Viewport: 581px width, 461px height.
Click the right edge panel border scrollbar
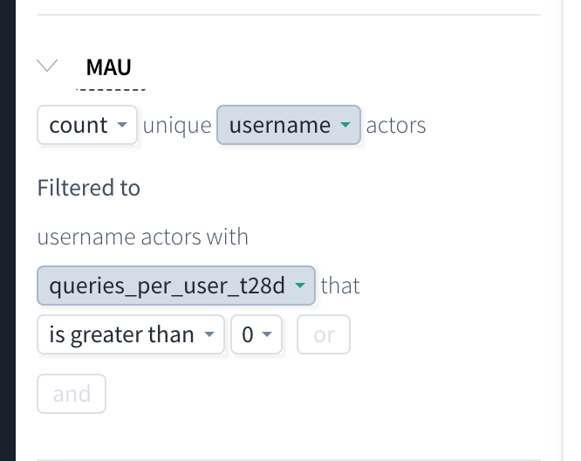(563, 230)
